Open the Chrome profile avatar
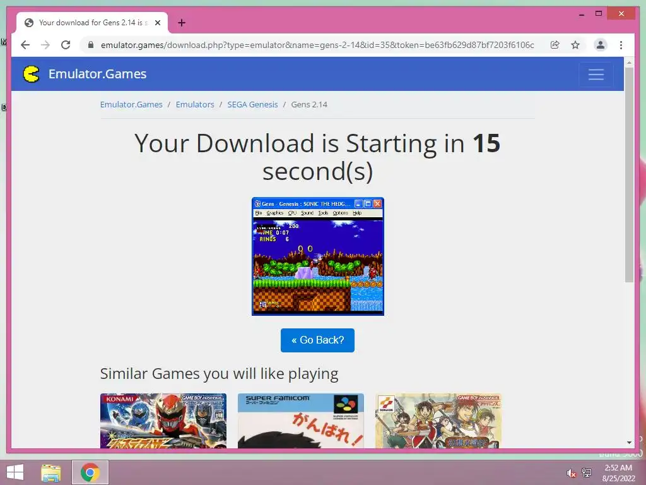The image size is (646, 485). (601, 45)
